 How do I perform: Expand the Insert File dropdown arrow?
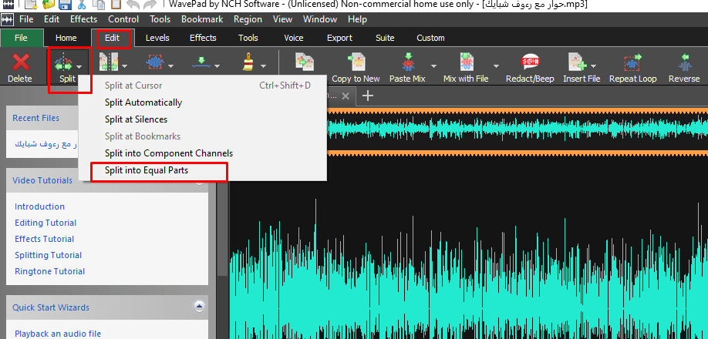click(x=594, y=66)
